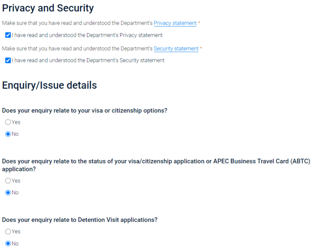
Task: Click the 'I have read and understood the Department's Privacy statement' label
Action: tap(87, 35)
